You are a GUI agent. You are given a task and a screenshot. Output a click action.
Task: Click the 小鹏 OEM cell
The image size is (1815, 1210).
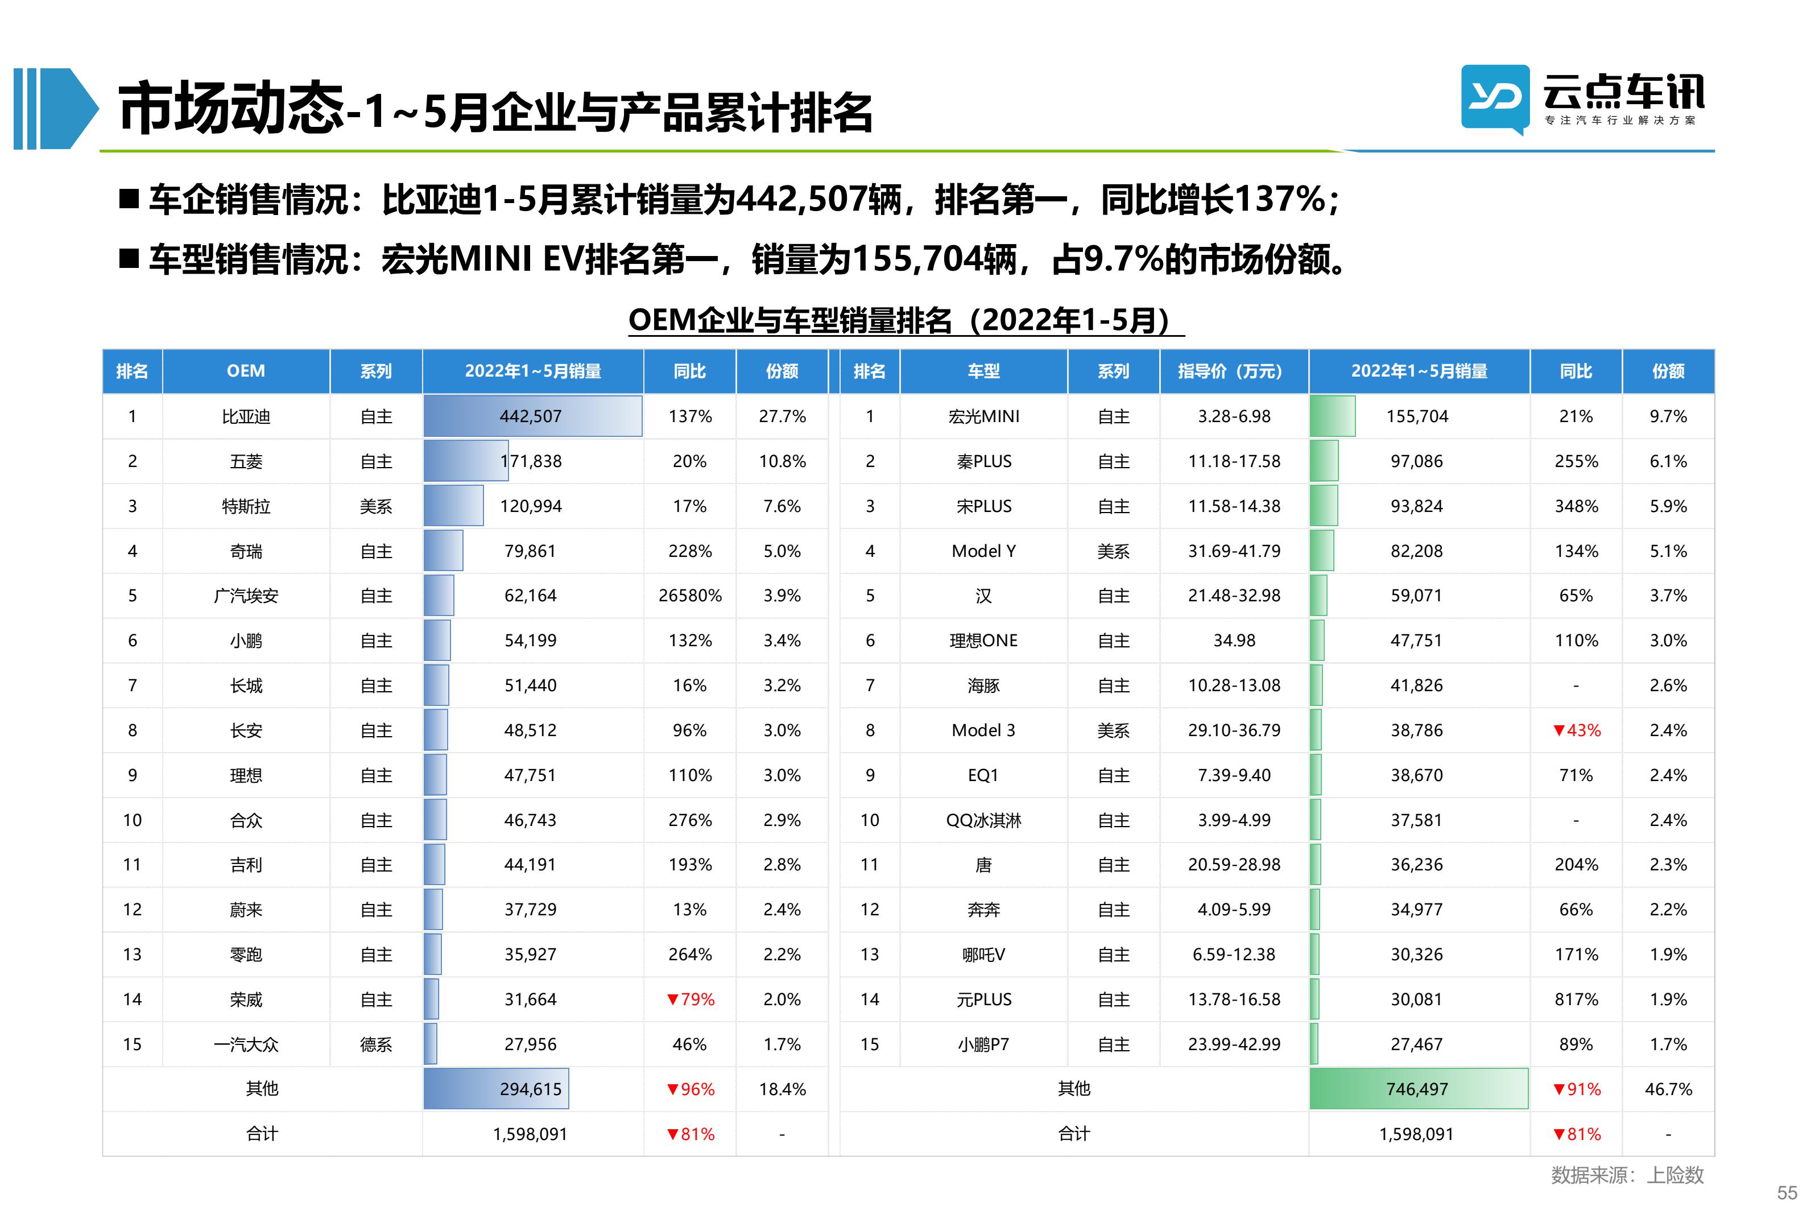246,641
